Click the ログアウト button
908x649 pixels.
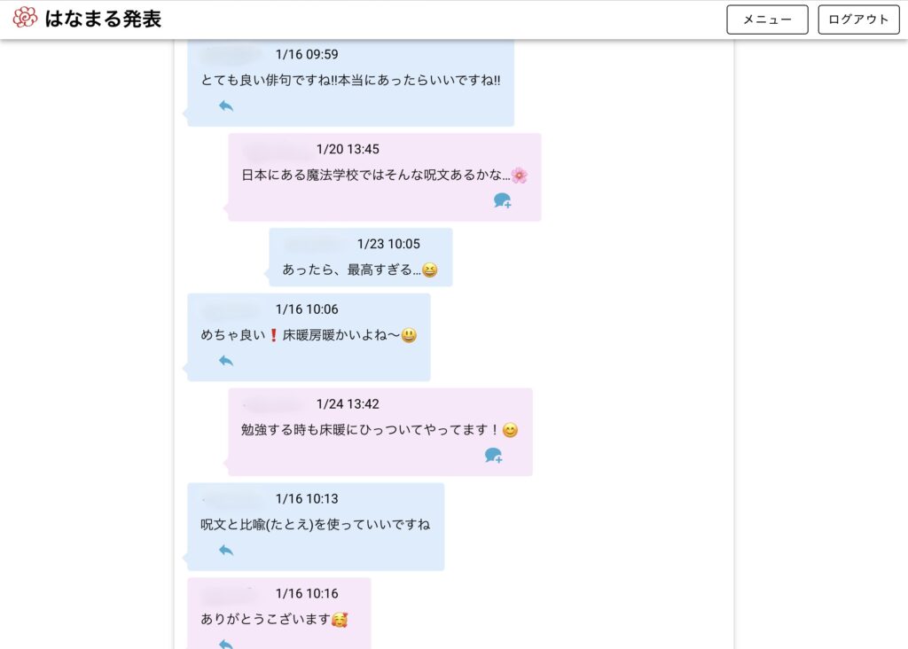coord(858,20)
